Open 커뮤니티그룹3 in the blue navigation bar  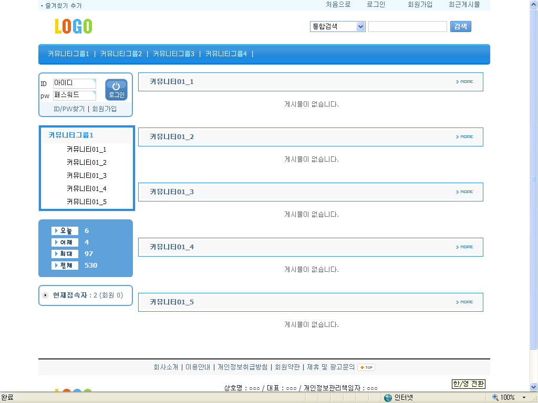[x=173, y=54]
